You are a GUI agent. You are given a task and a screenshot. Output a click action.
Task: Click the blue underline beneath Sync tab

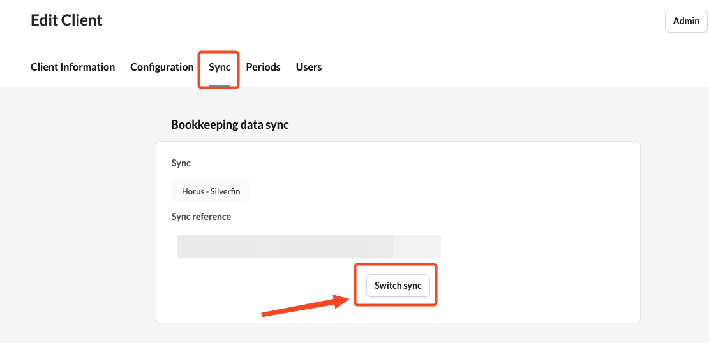(220, 85)
